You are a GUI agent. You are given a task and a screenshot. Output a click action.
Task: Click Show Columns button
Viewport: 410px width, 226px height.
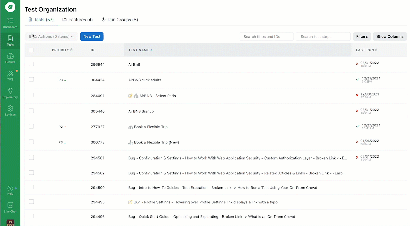390,36
